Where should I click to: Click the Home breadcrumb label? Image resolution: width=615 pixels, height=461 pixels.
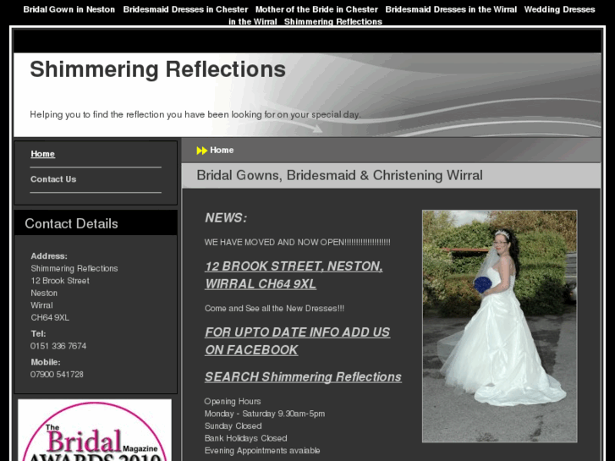(222, 151)
